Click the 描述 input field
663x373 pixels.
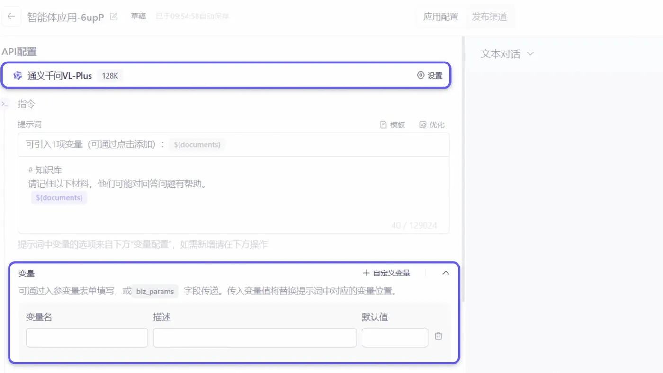coord(255,338)
